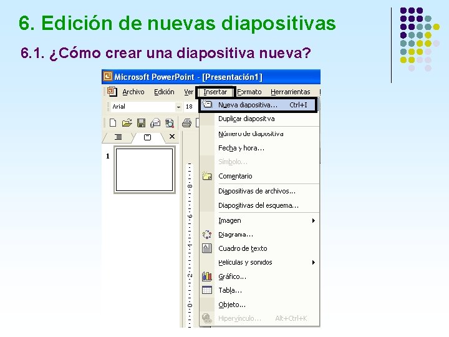Click the font size field showing 18

coord(190,107)
